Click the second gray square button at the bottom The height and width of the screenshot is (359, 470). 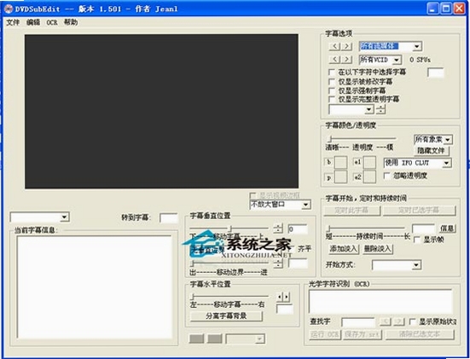(215, 339)
